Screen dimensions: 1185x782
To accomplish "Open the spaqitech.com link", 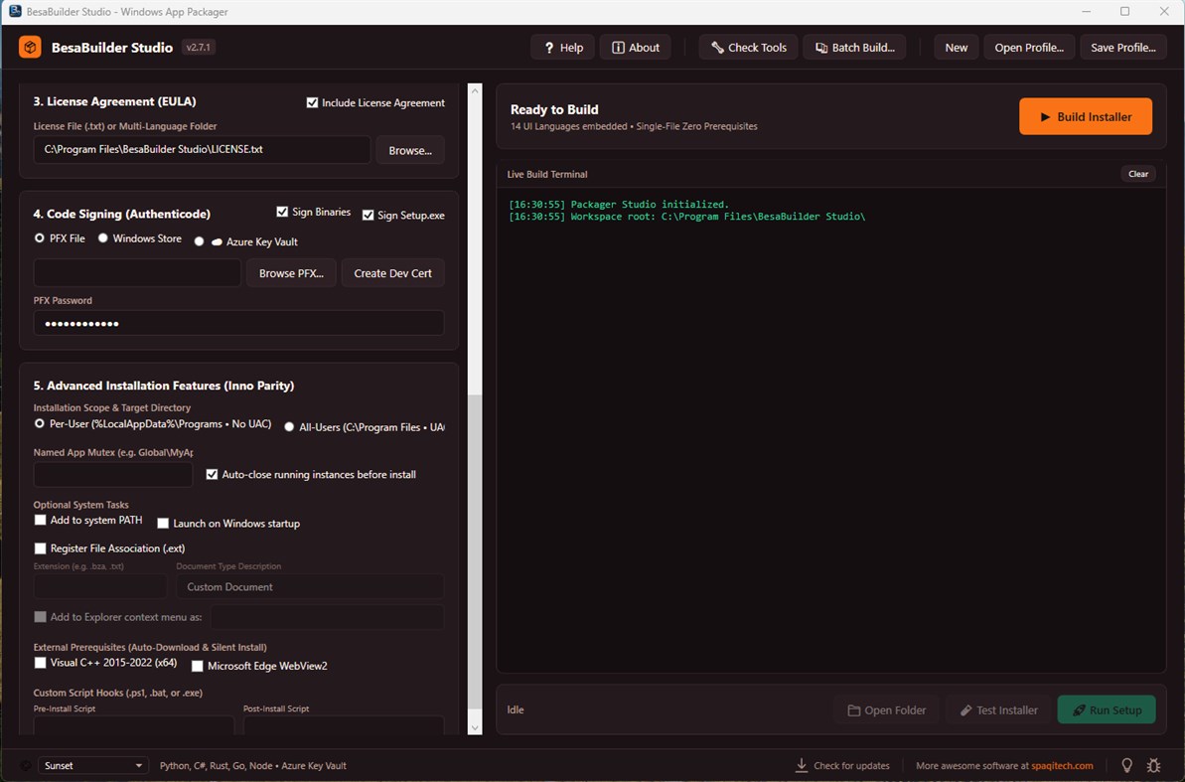I will pyautogui.click(x=1063, y=765).
